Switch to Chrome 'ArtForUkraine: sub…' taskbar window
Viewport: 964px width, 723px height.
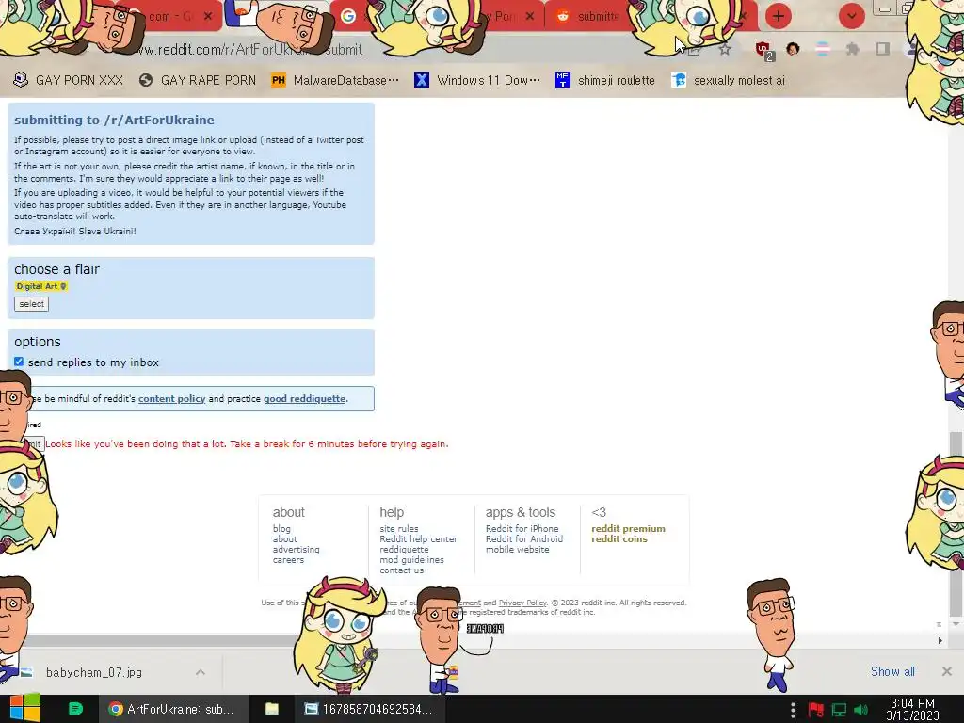pos(173,709)
